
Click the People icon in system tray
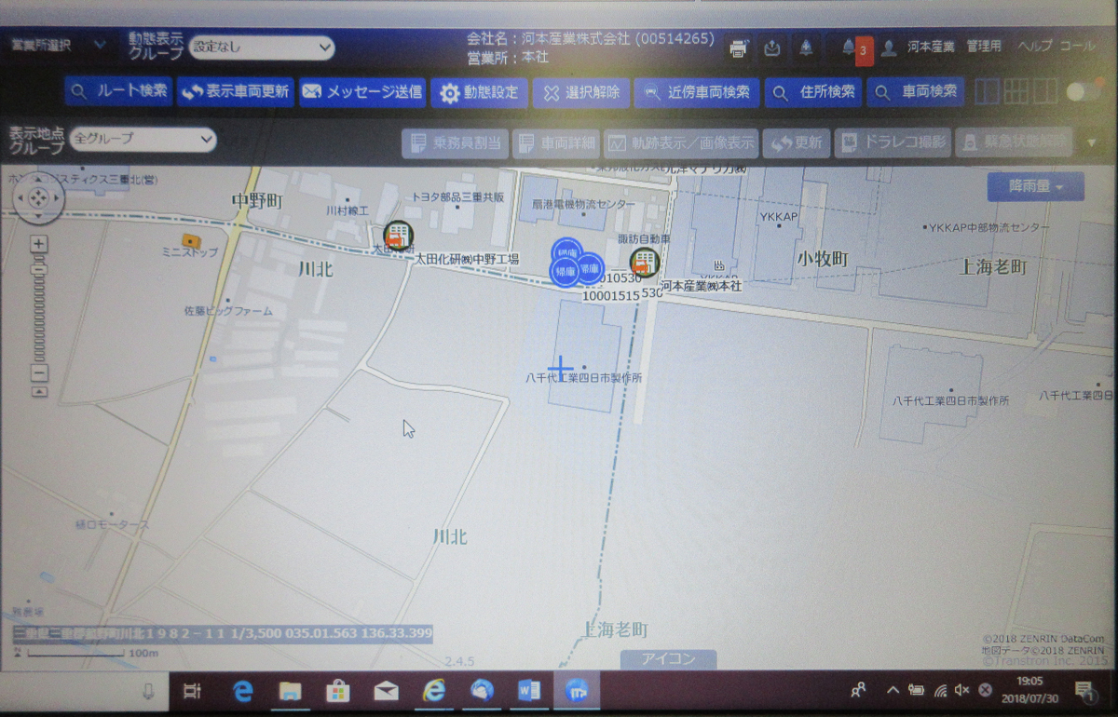tap(859, 690)
